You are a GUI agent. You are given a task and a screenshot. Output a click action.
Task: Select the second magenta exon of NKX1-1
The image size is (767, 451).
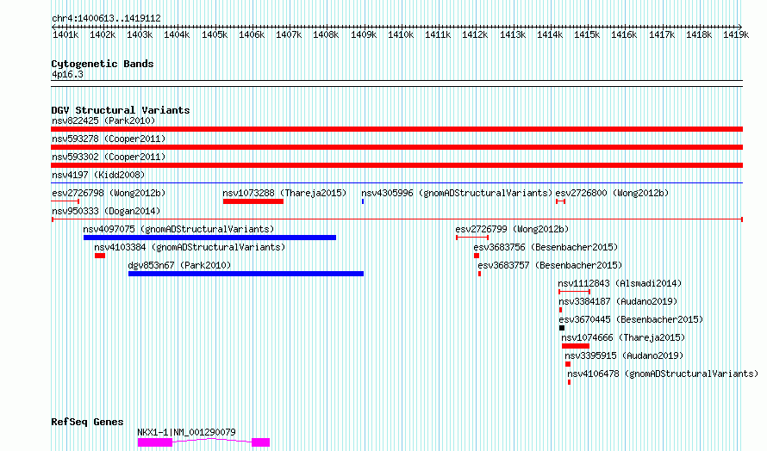click(x=261, y=442)
